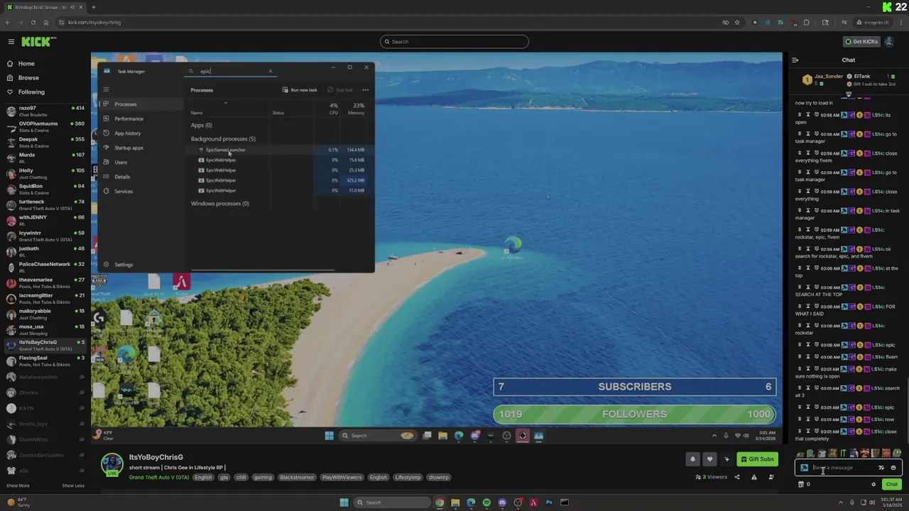Click the green Chat send button
Screen dimensions: 909x511
892,485
